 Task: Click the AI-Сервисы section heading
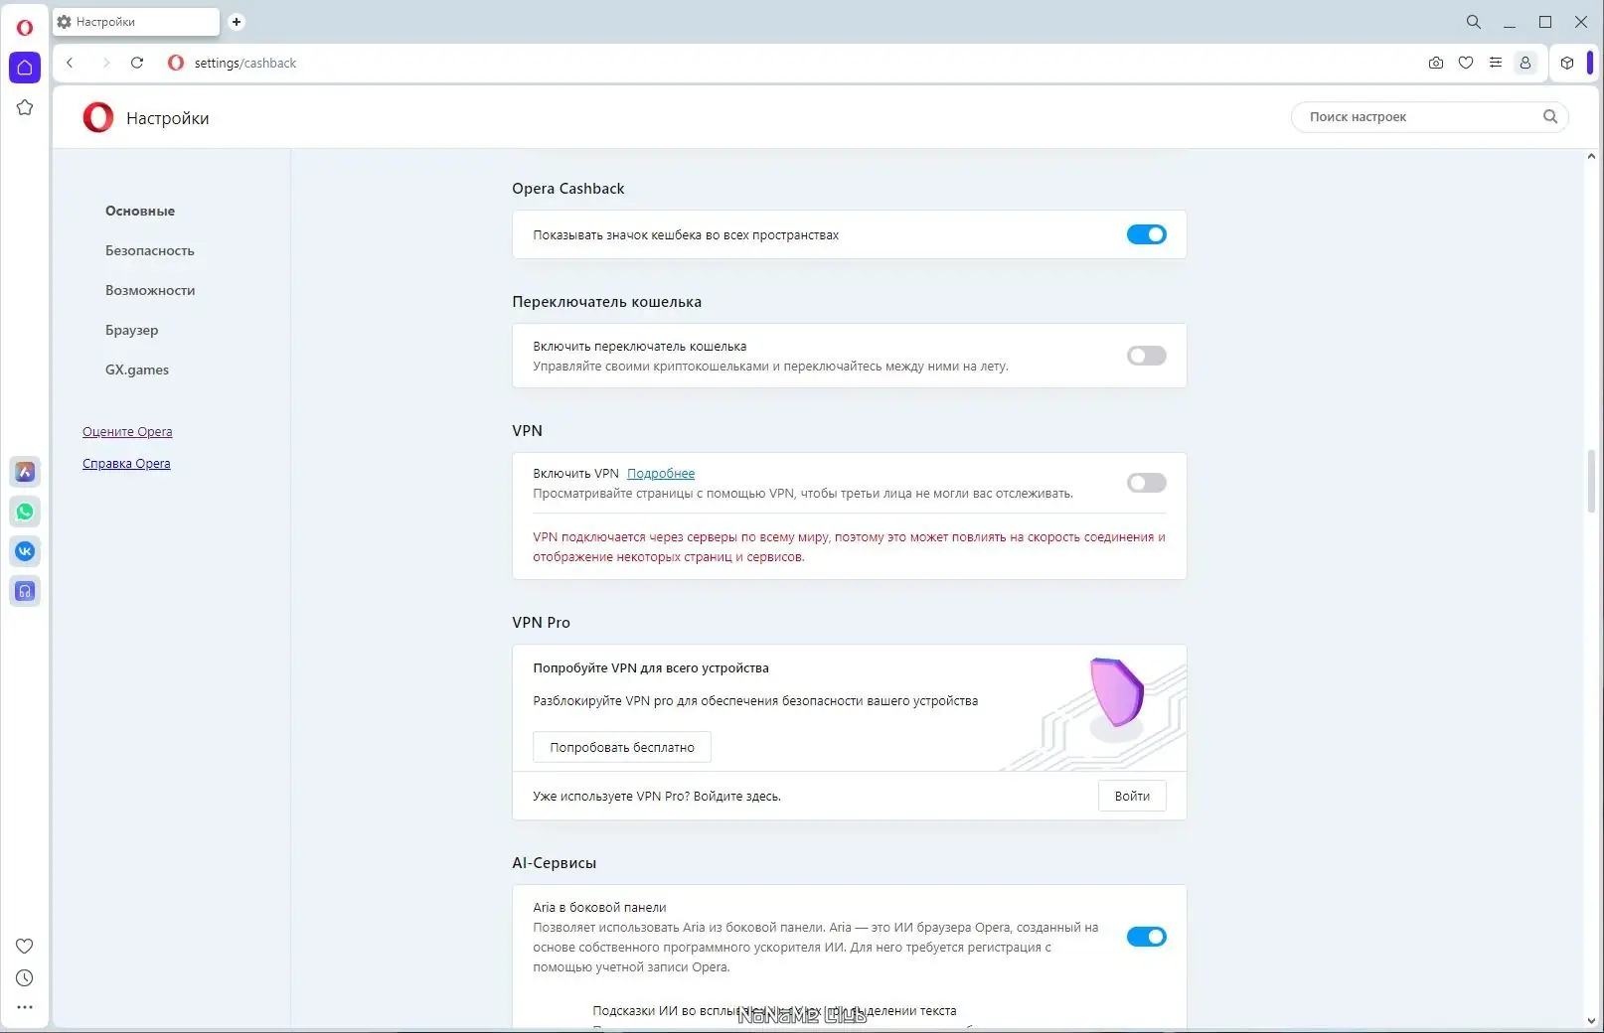[555, 863]
